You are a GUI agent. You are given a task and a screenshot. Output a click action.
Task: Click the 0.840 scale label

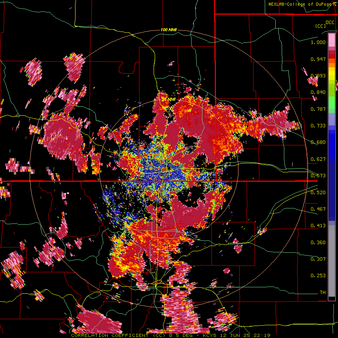point(318,92)
